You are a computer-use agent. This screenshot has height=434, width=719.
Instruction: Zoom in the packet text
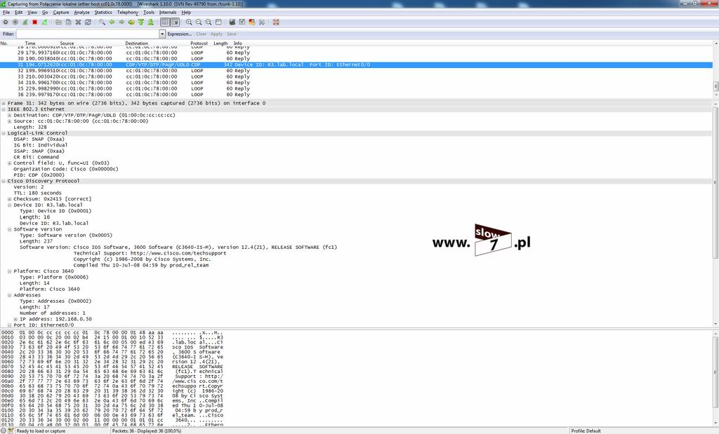click(189, 22)
